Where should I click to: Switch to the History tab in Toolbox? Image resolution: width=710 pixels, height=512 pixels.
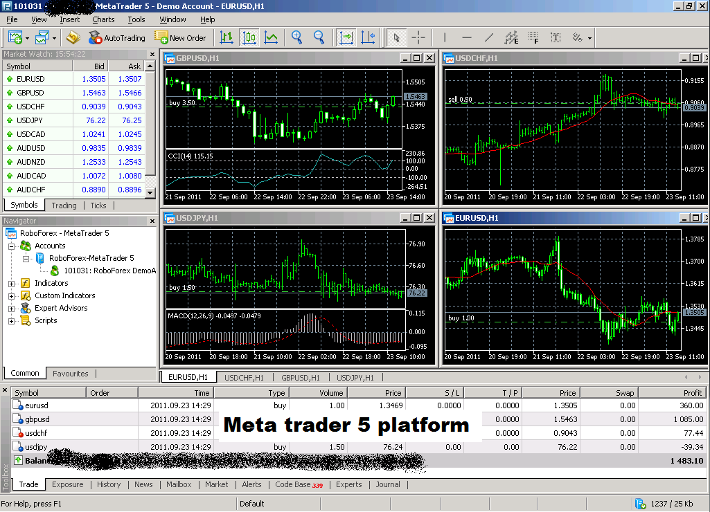point(109,484)
